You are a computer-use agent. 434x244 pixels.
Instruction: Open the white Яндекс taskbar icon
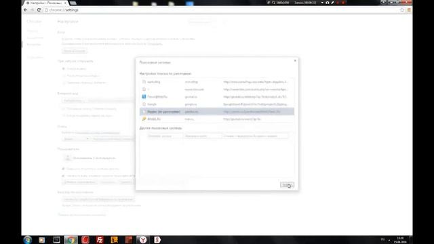(x=157, y=240)
